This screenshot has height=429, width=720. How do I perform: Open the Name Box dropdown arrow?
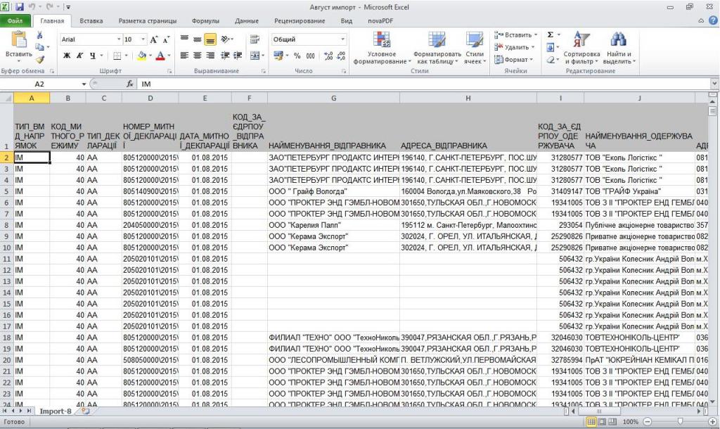(84, 84)
